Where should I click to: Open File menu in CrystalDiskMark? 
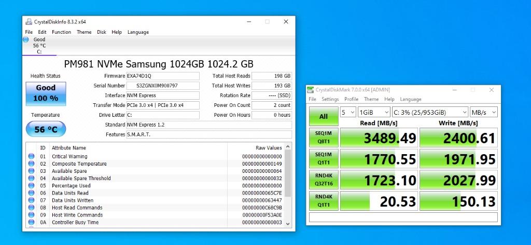pyautogui.click(x=312, y=99)
